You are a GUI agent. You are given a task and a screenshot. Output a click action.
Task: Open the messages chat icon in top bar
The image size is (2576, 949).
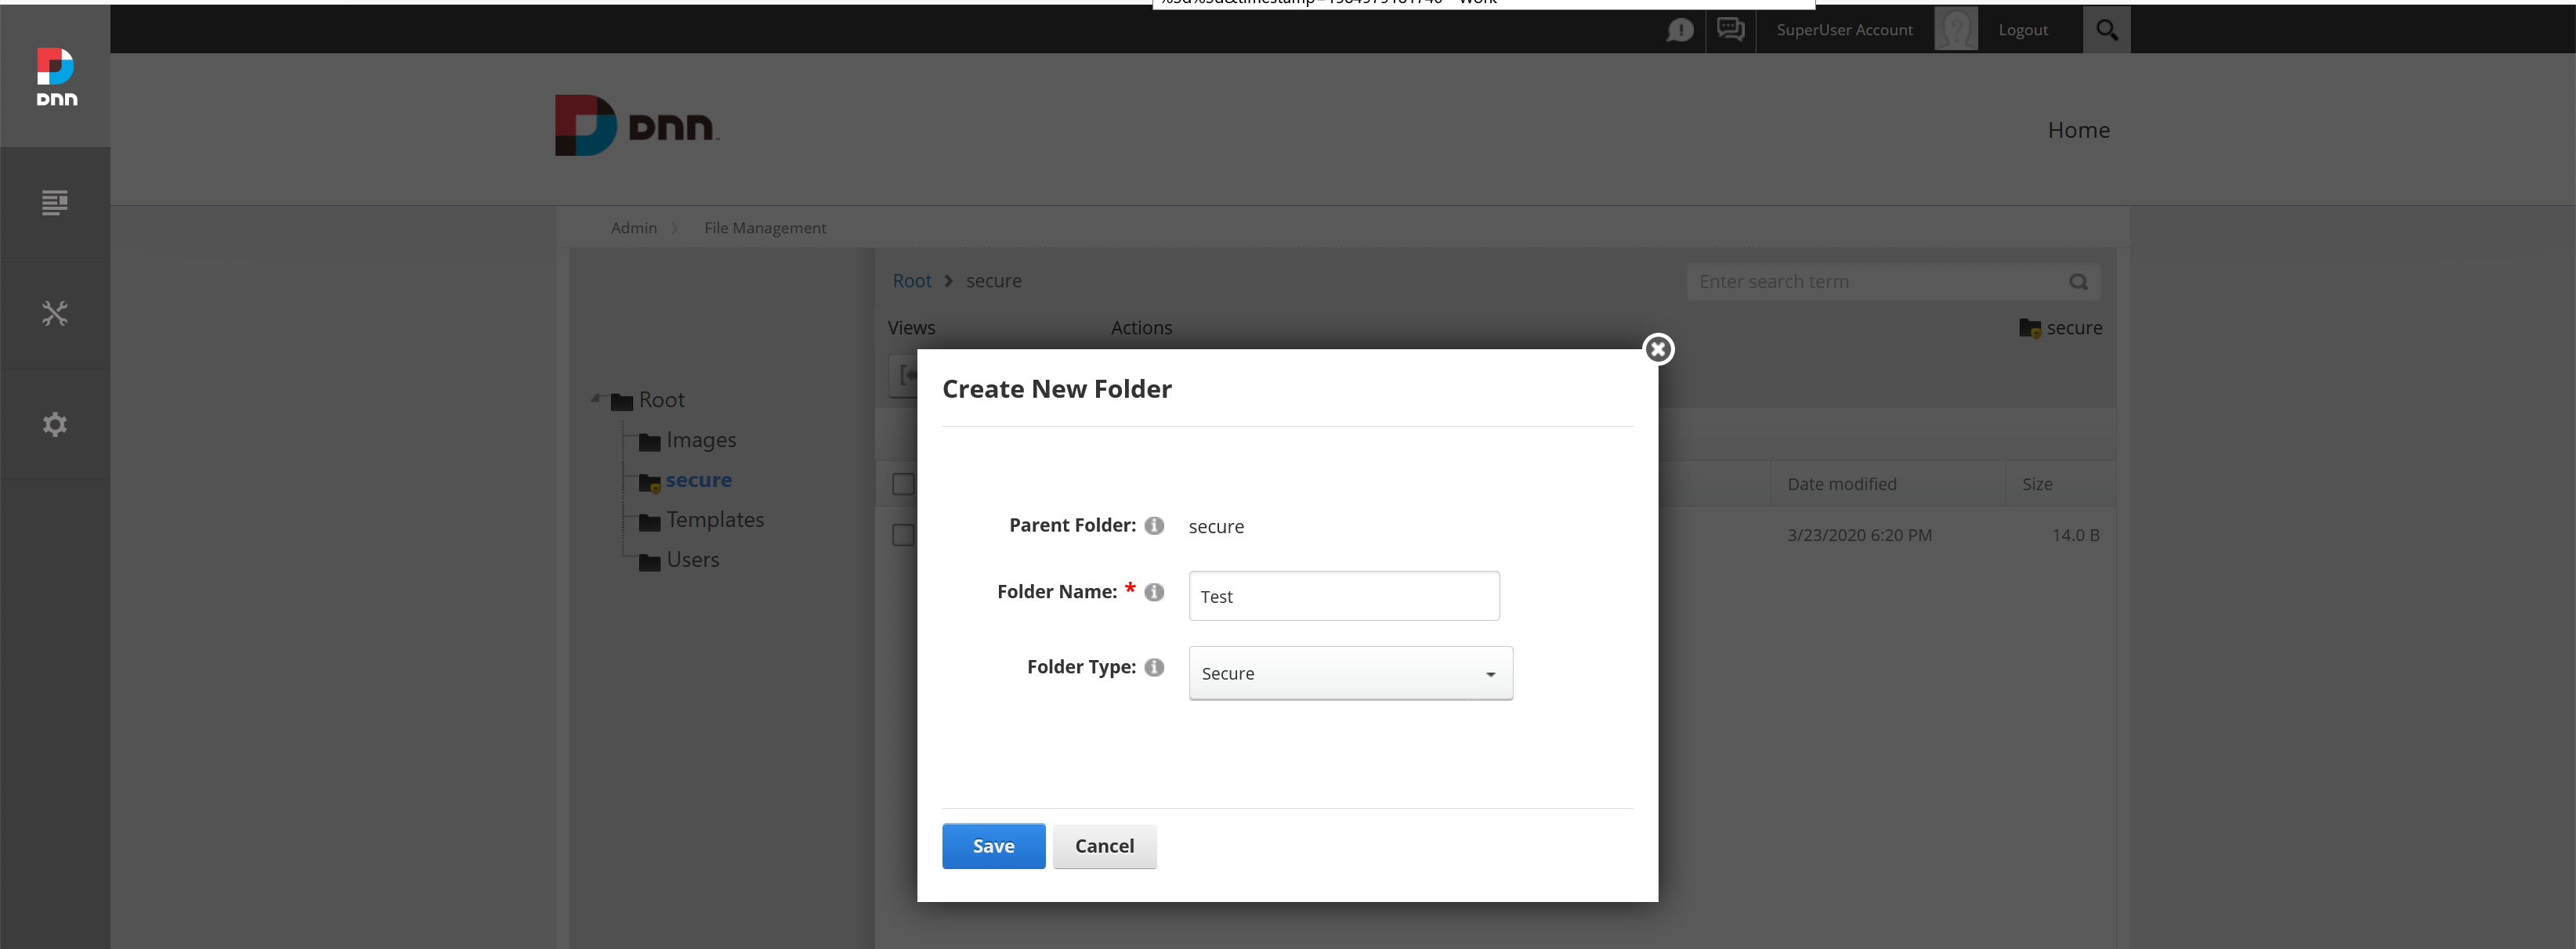1730,30
